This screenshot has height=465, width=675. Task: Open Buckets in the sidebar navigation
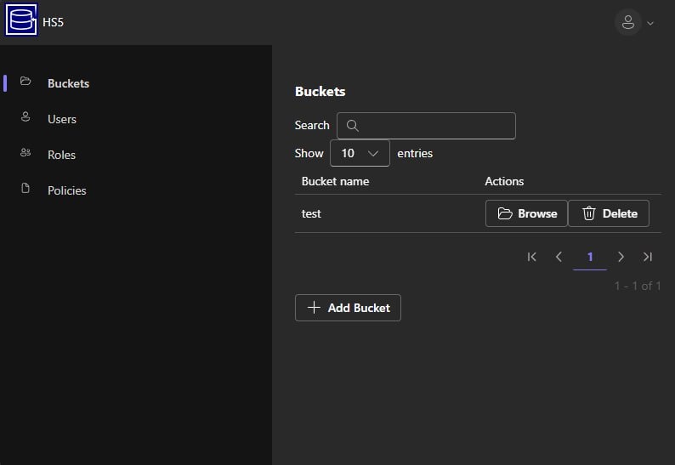pos(68,83)
